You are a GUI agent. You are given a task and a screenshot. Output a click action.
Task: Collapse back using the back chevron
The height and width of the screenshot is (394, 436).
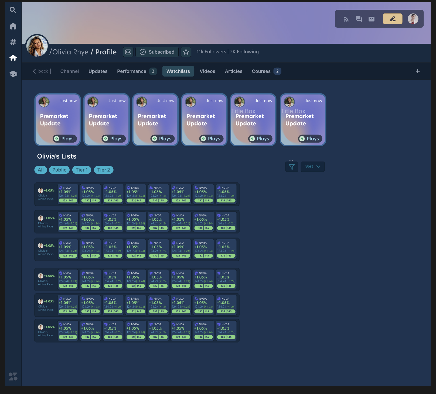pos(35,71)
